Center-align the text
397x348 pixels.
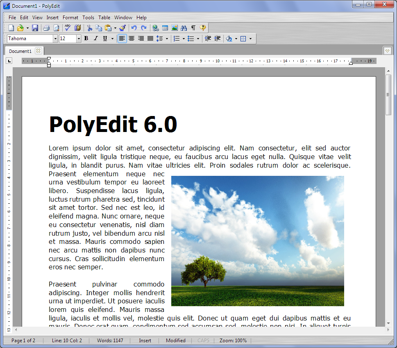pos(132,39)
